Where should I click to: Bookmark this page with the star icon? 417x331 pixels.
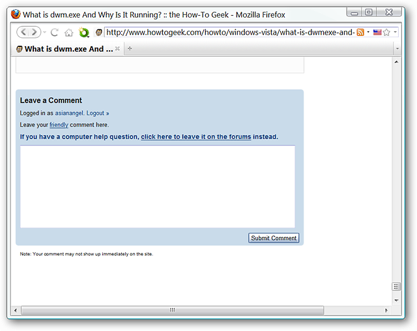click(386, 32)
